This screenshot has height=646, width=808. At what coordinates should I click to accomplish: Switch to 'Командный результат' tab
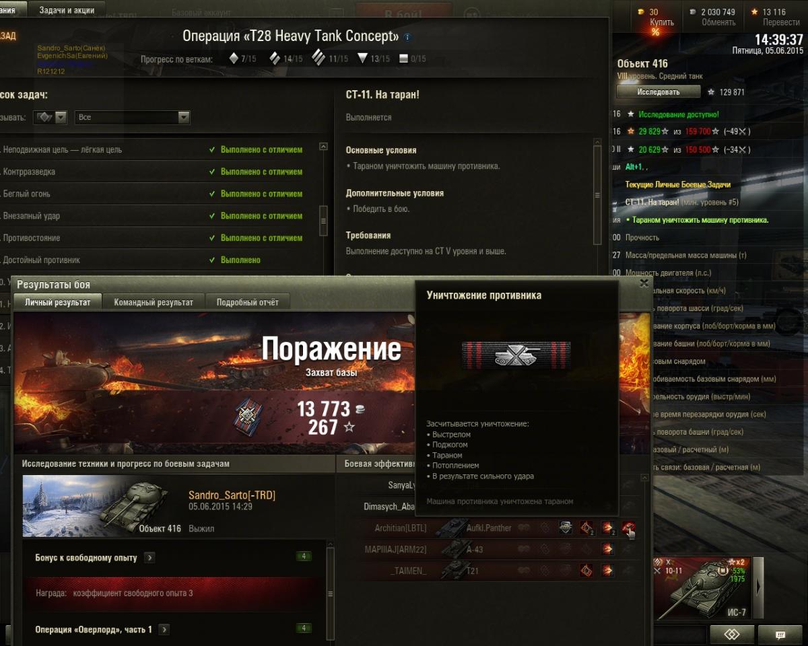[154, 302]
